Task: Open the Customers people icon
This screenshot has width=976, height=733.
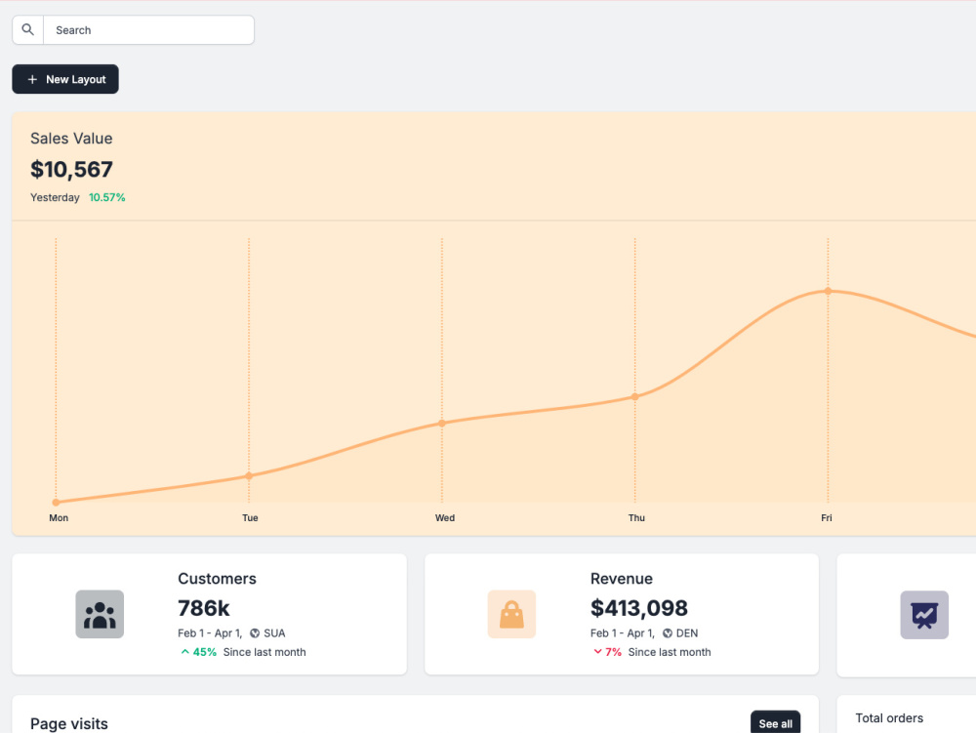Action: (x=100, y=614)
